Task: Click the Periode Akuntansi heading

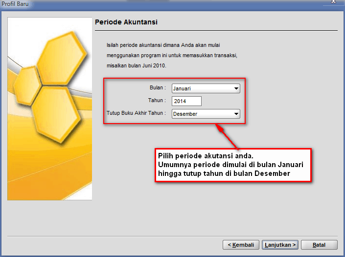Action: [126, 22]
